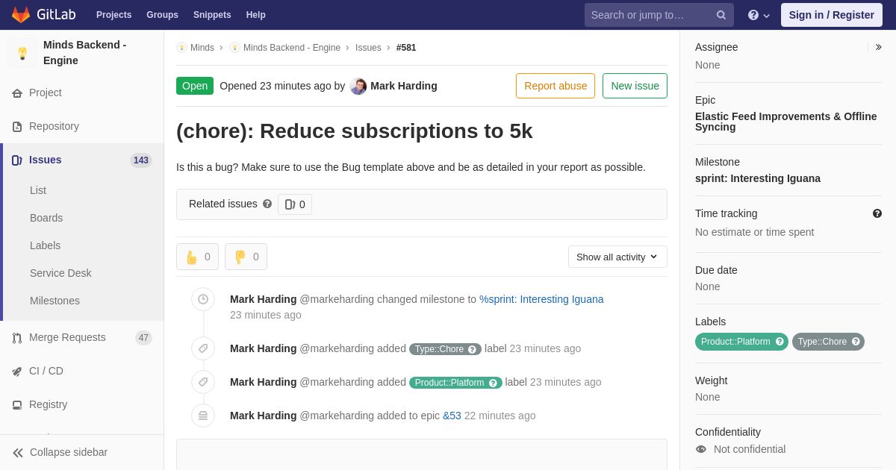896x470 pixels.
Task: Open Labels under Issues
Action: click(x=45, y=245)
